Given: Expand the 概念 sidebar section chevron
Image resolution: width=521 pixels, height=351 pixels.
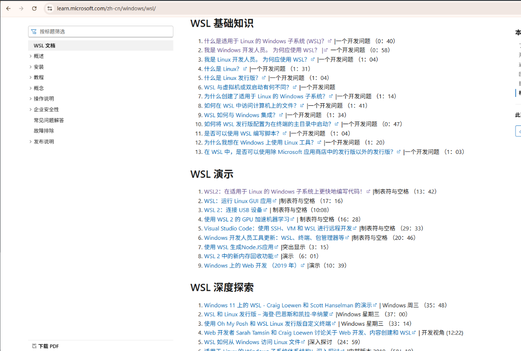Looking at the screenshot, I should point(30,88).
